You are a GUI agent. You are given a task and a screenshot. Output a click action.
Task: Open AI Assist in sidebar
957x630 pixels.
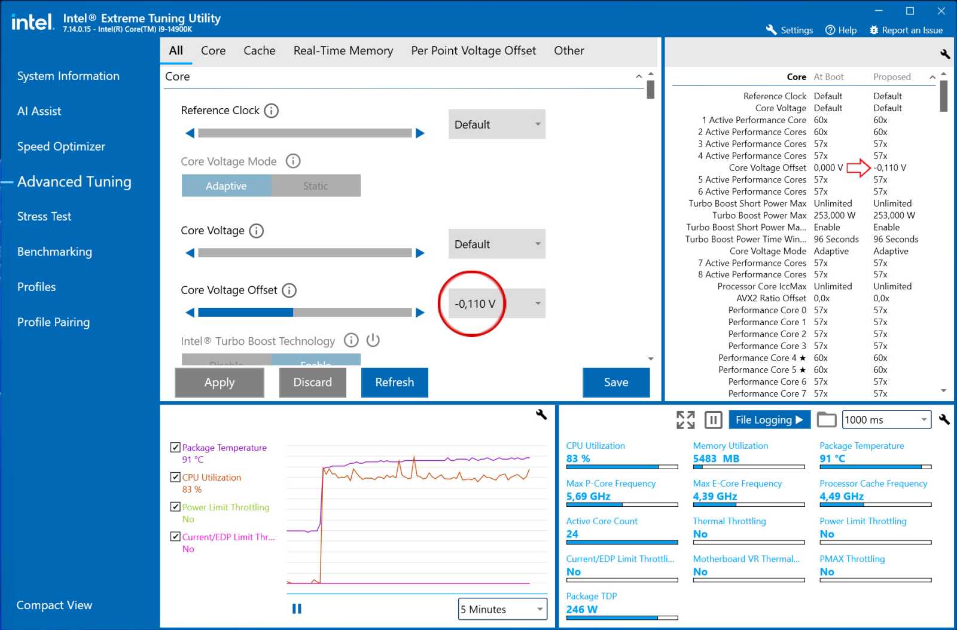(x=39, y=111)
